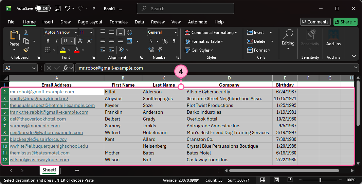Image resolution: width=362 pixels, height=184 pixels.
Task: Switch to Page Layout view icon
Action: click(276, 180)
